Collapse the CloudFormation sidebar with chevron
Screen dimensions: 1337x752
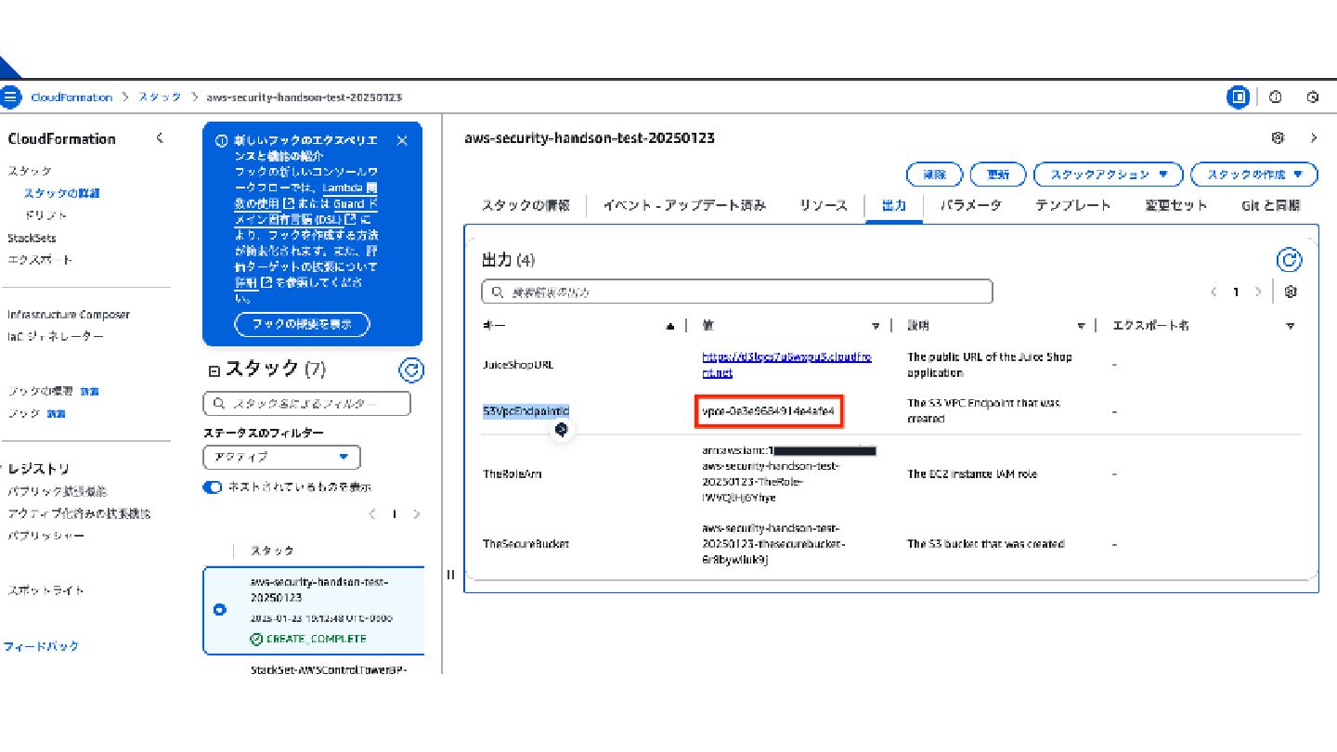click(160, 138)
